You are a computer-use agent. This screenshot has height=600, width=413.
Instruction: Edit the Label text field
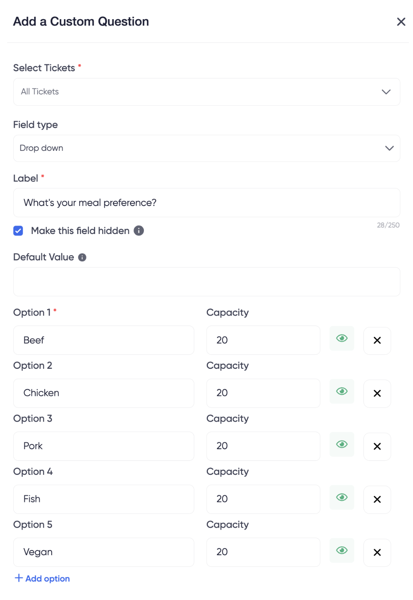pos(207,203)
